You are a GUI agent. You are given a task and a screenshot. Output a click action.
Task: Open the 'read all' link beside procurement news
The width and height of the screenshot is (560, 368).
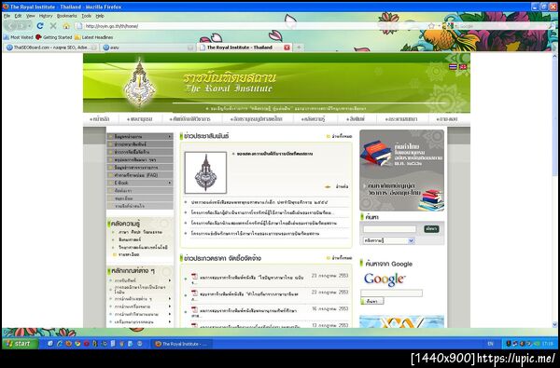point(340,258)
